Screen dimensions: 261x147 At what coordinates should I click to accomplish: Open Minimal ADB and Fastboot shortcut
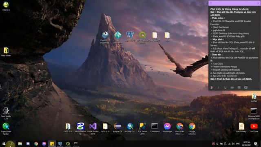[x=254, y=114]
